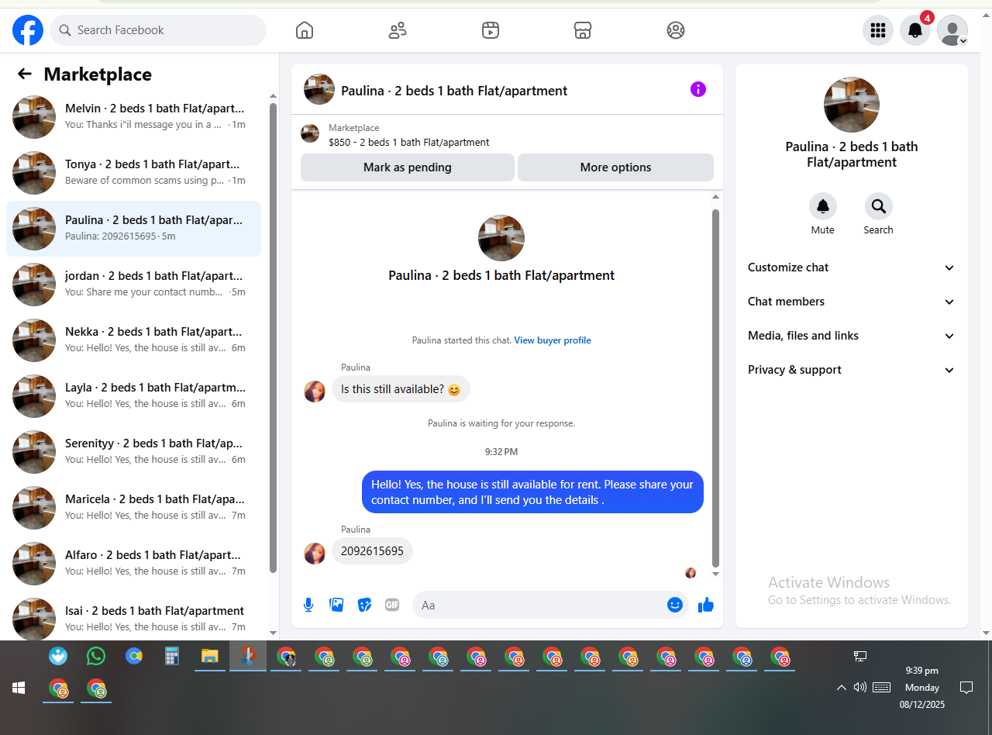Click the conversation list scrollbar down arrow

273,633
